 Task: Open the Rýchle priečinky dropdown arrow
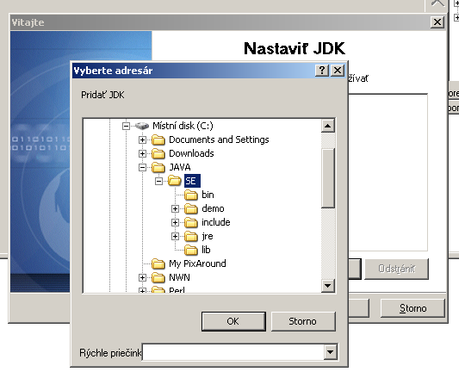click(330, 352)
